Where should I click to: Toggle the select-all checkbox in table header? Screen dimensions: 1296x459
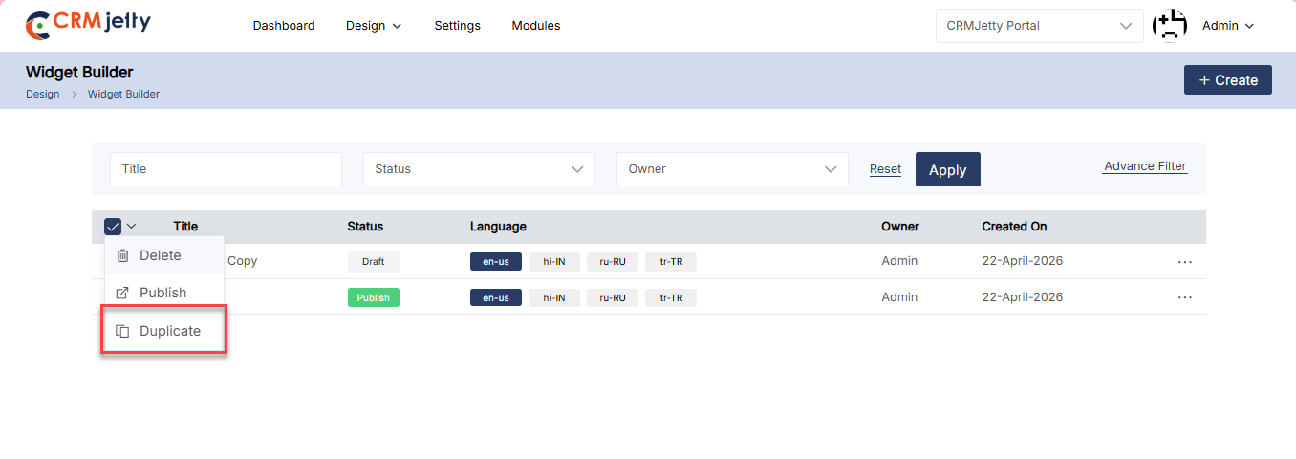(113, 227)
